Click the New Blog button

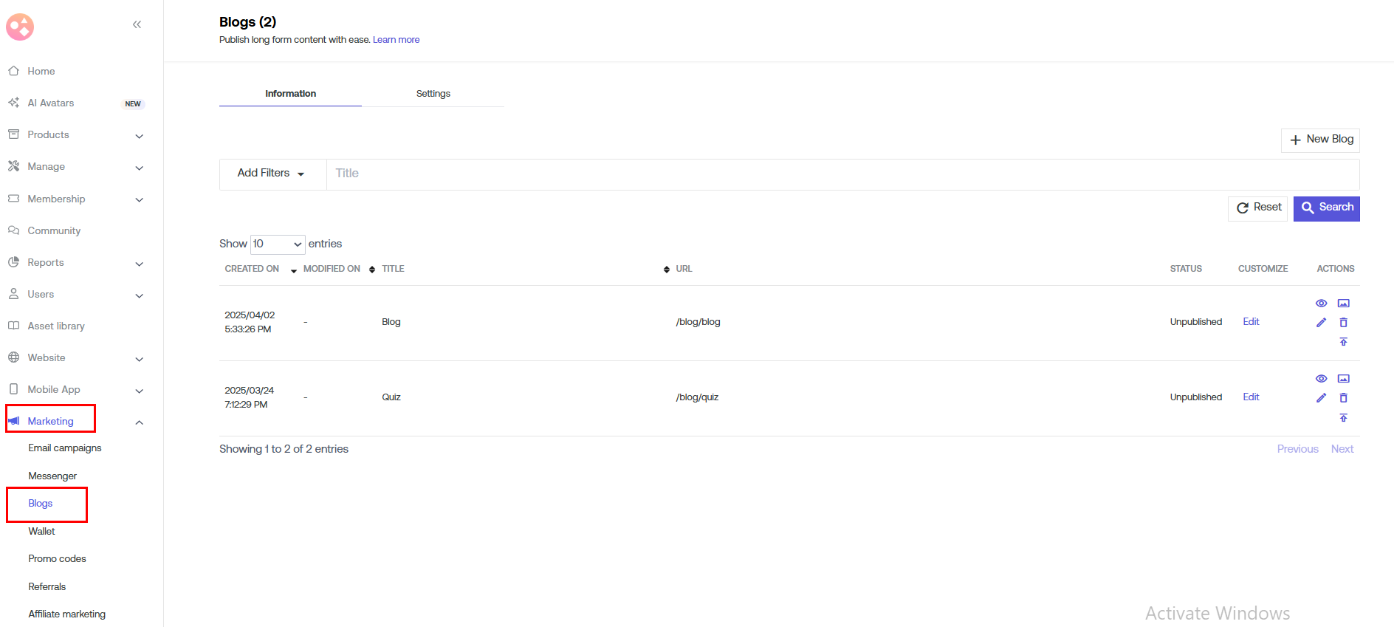(1320, 140)
